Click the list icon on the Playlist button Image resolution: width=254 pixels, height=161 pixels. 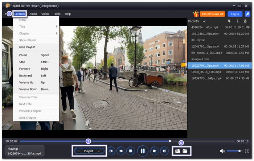click(x=78, y=151)
